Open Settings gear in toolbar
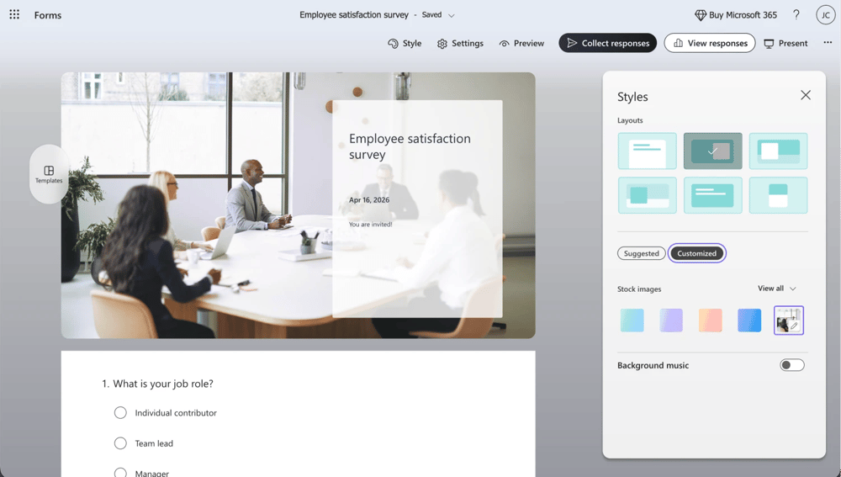This screenshot has height=477, width=841. [x=442, y=44]
